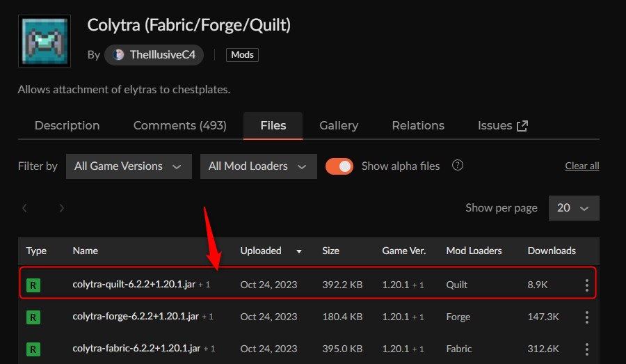Open the external Issues link
626x364 pixels.
pyautogui.click(x=502, y=126)
